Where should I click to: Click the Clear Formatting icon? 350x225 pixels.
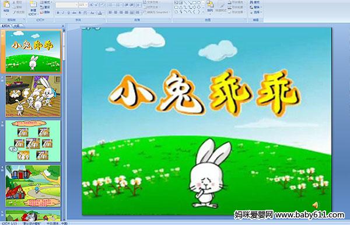pyautogui.click(x=102, y=5)
